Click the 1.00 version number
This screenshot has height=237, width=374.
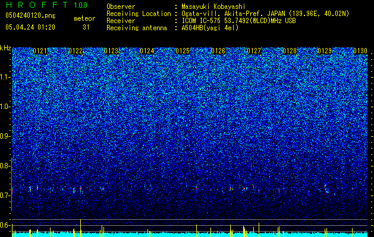click(81, 5)
